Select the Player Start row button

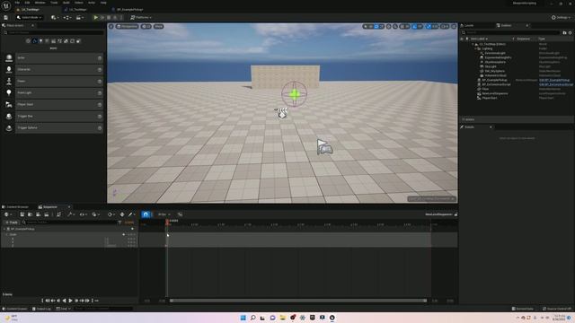pyautogui.click(x=59, y=105)
